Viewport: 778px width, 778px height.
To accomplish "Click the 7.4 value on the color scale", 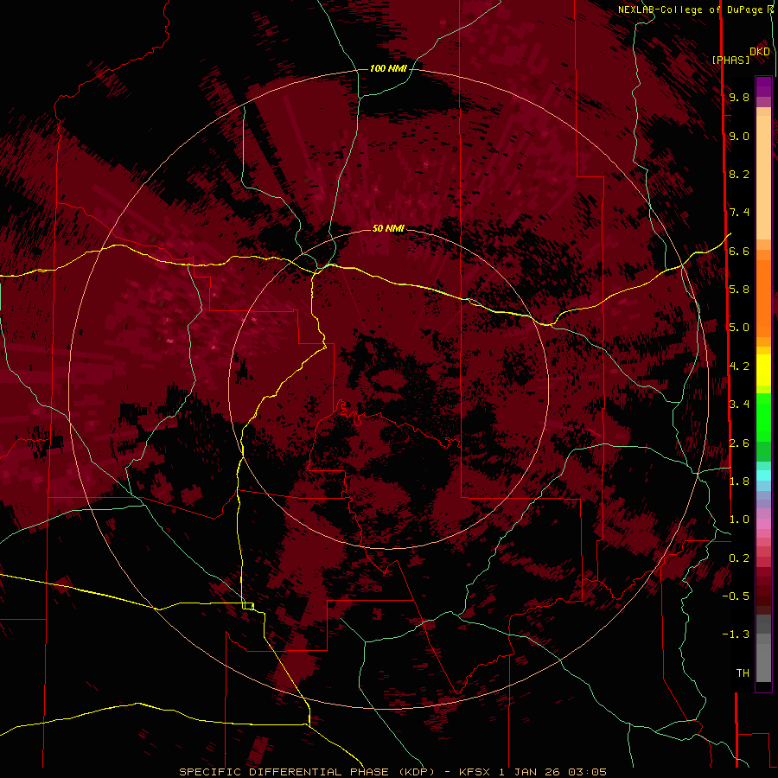I will (x=739, y=213).
